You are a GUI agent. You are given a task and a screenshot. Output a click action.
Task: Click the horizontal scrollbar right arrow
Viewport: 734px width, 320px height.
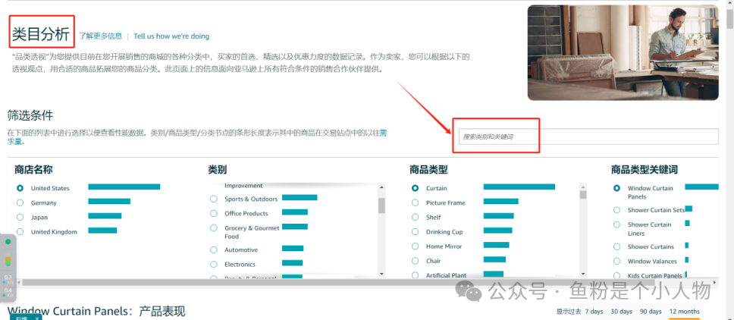tap(715, 283)
